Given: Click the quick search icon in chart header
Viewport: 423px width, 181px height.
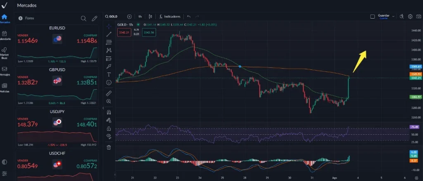Looking at the screenshot, I should click(402, 17).
